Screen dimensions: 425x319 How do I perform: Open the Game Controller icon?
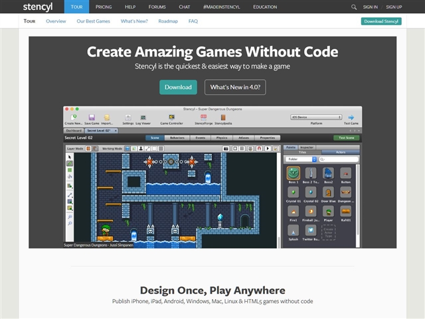coord(171,118)
